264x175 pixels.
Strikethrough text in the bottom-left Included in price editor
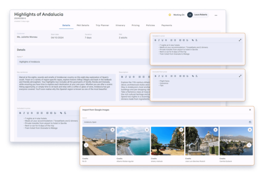click(32, 113)
